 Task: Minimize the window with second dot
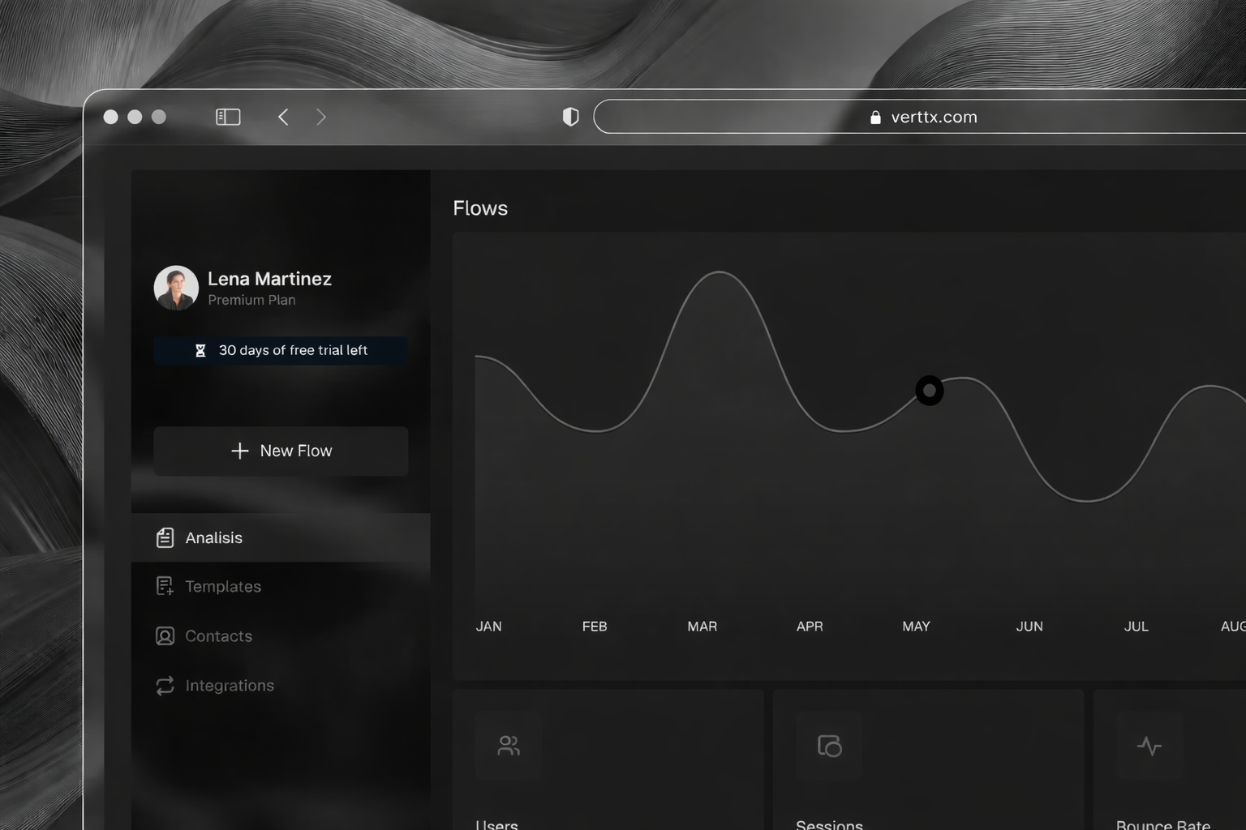(x=135, y=117)
